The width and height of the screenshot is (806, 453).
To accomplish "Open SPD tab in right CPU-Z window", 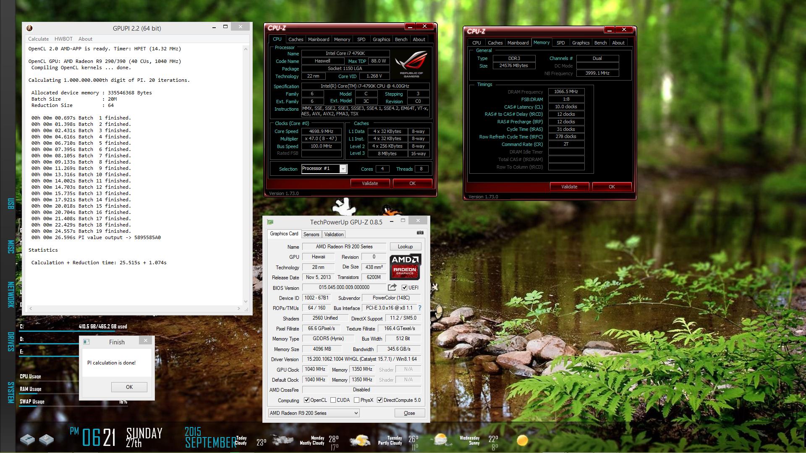I will click(x=560, y=43).
